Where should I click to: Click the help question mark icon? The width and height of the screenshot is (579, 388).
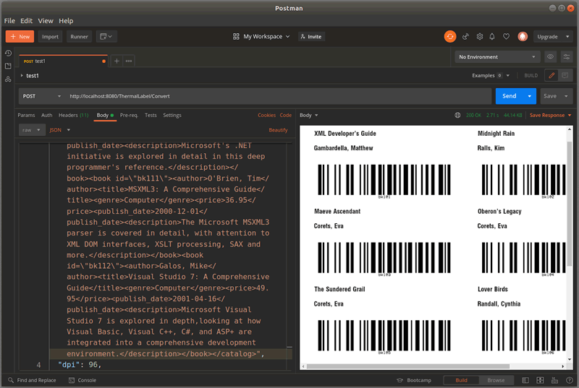click(568, 380)
